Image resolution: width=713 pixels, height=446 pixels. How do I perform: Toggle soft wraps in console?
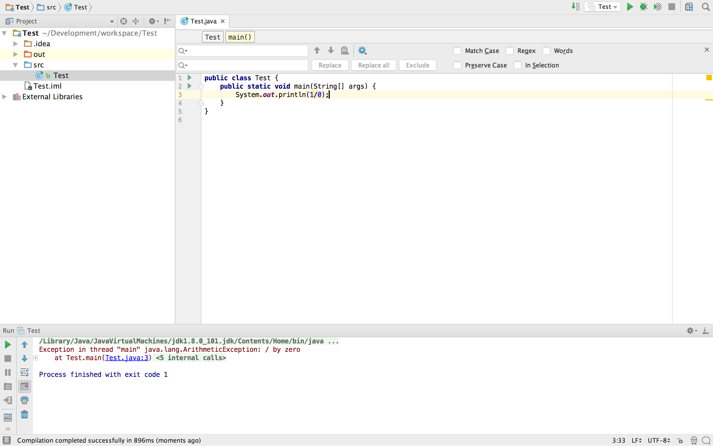tap(25, 372)
